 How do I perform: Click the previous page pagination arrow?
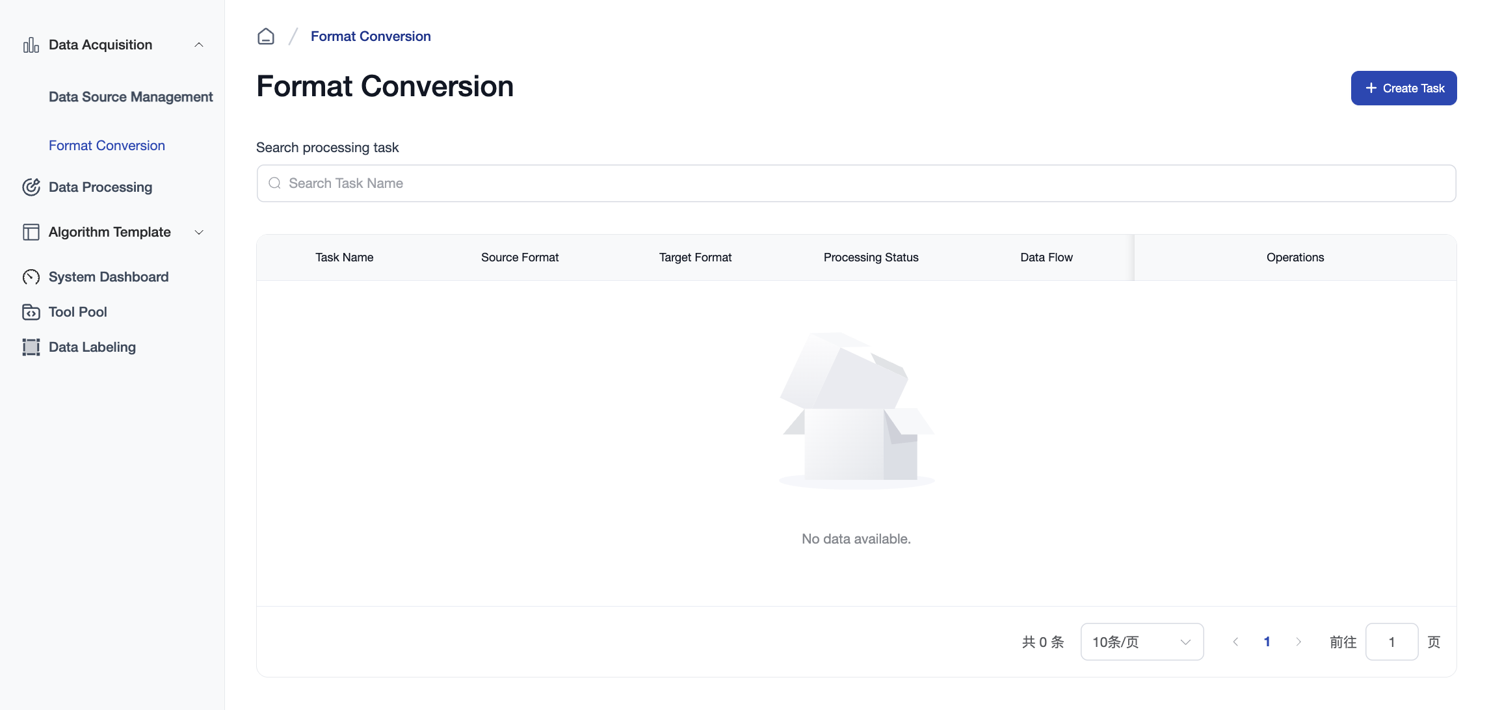1235,642
